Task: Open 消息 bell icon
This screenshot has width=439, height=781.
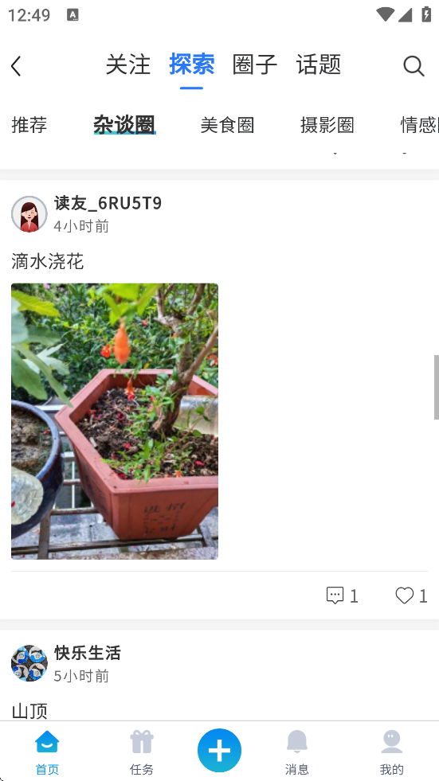Action: (x=297, y=742)
